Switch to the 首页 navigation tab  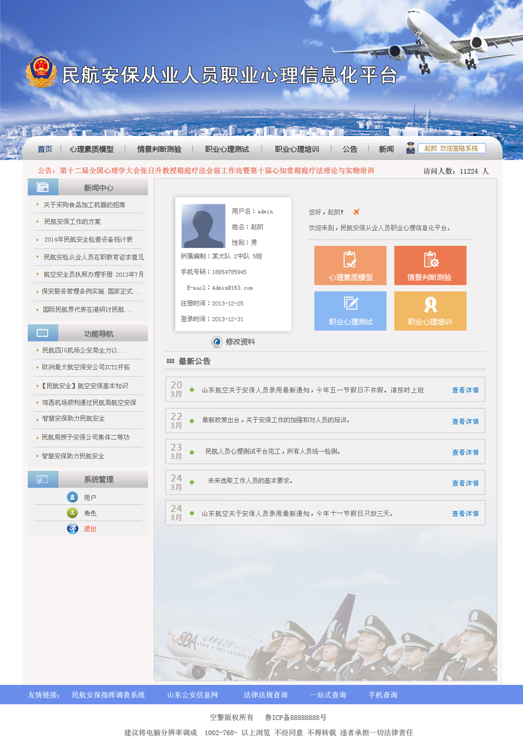point(43,149)
